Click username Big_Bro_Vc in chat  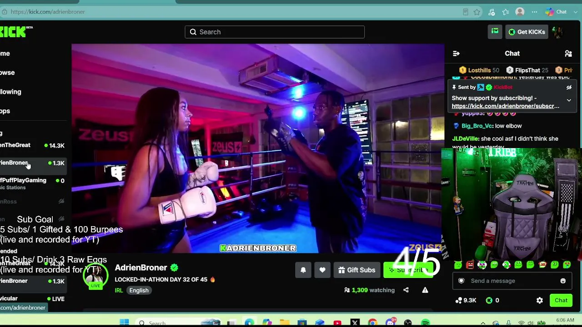[x=477, y=126]
